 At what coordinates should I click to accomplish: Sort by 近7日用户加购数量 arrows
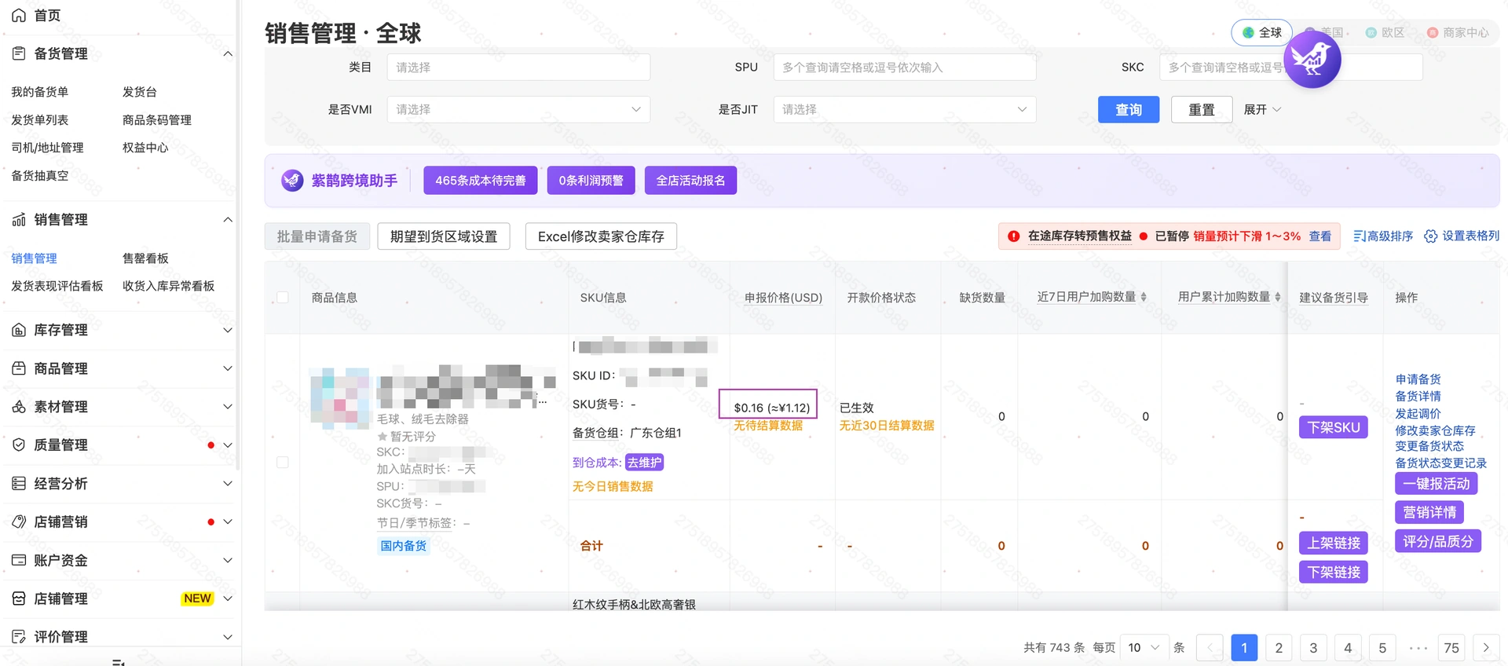coord(1144,297)
